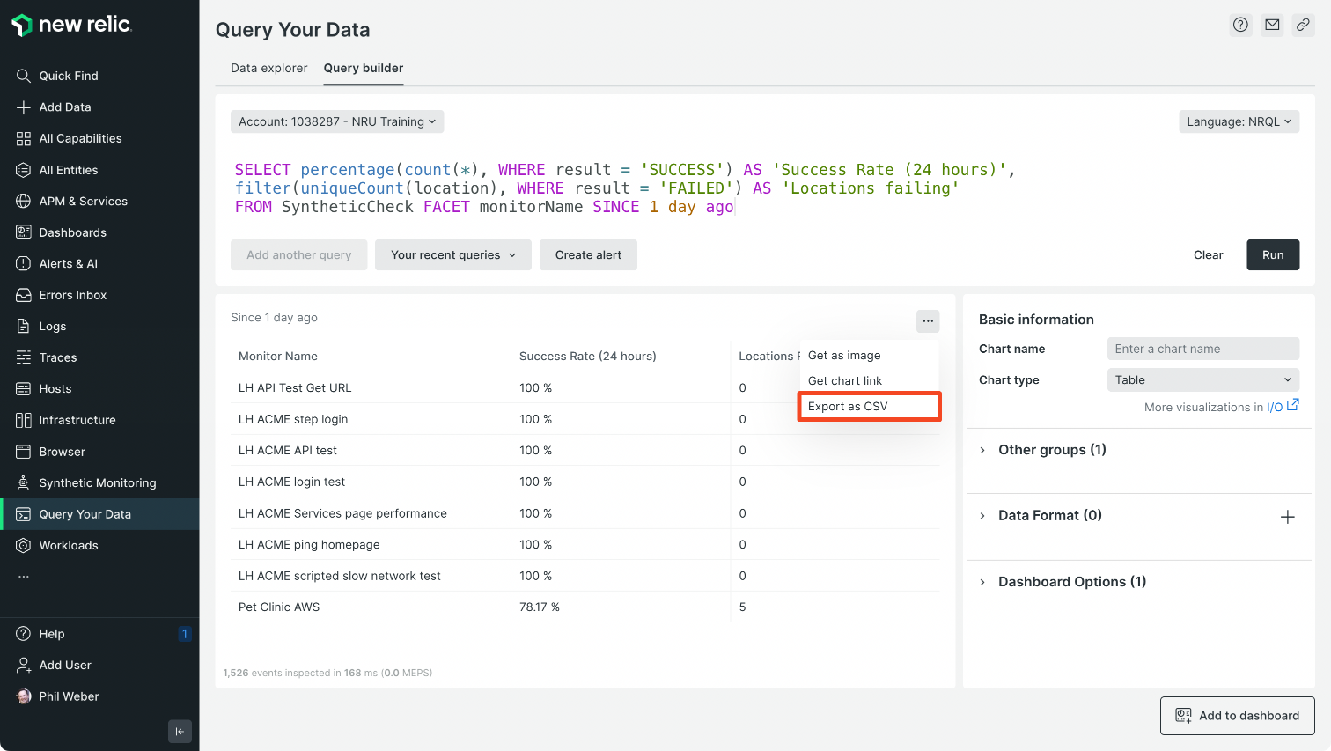Copy permalink using the link icon
This screenshot has width=1331, height=751.
[x=1303, y=25]
